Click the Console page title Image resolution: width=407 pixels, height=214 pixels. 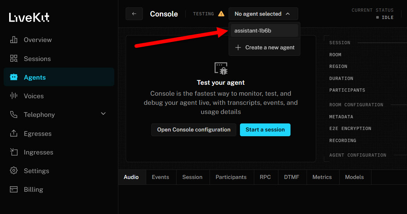(164, 14)
